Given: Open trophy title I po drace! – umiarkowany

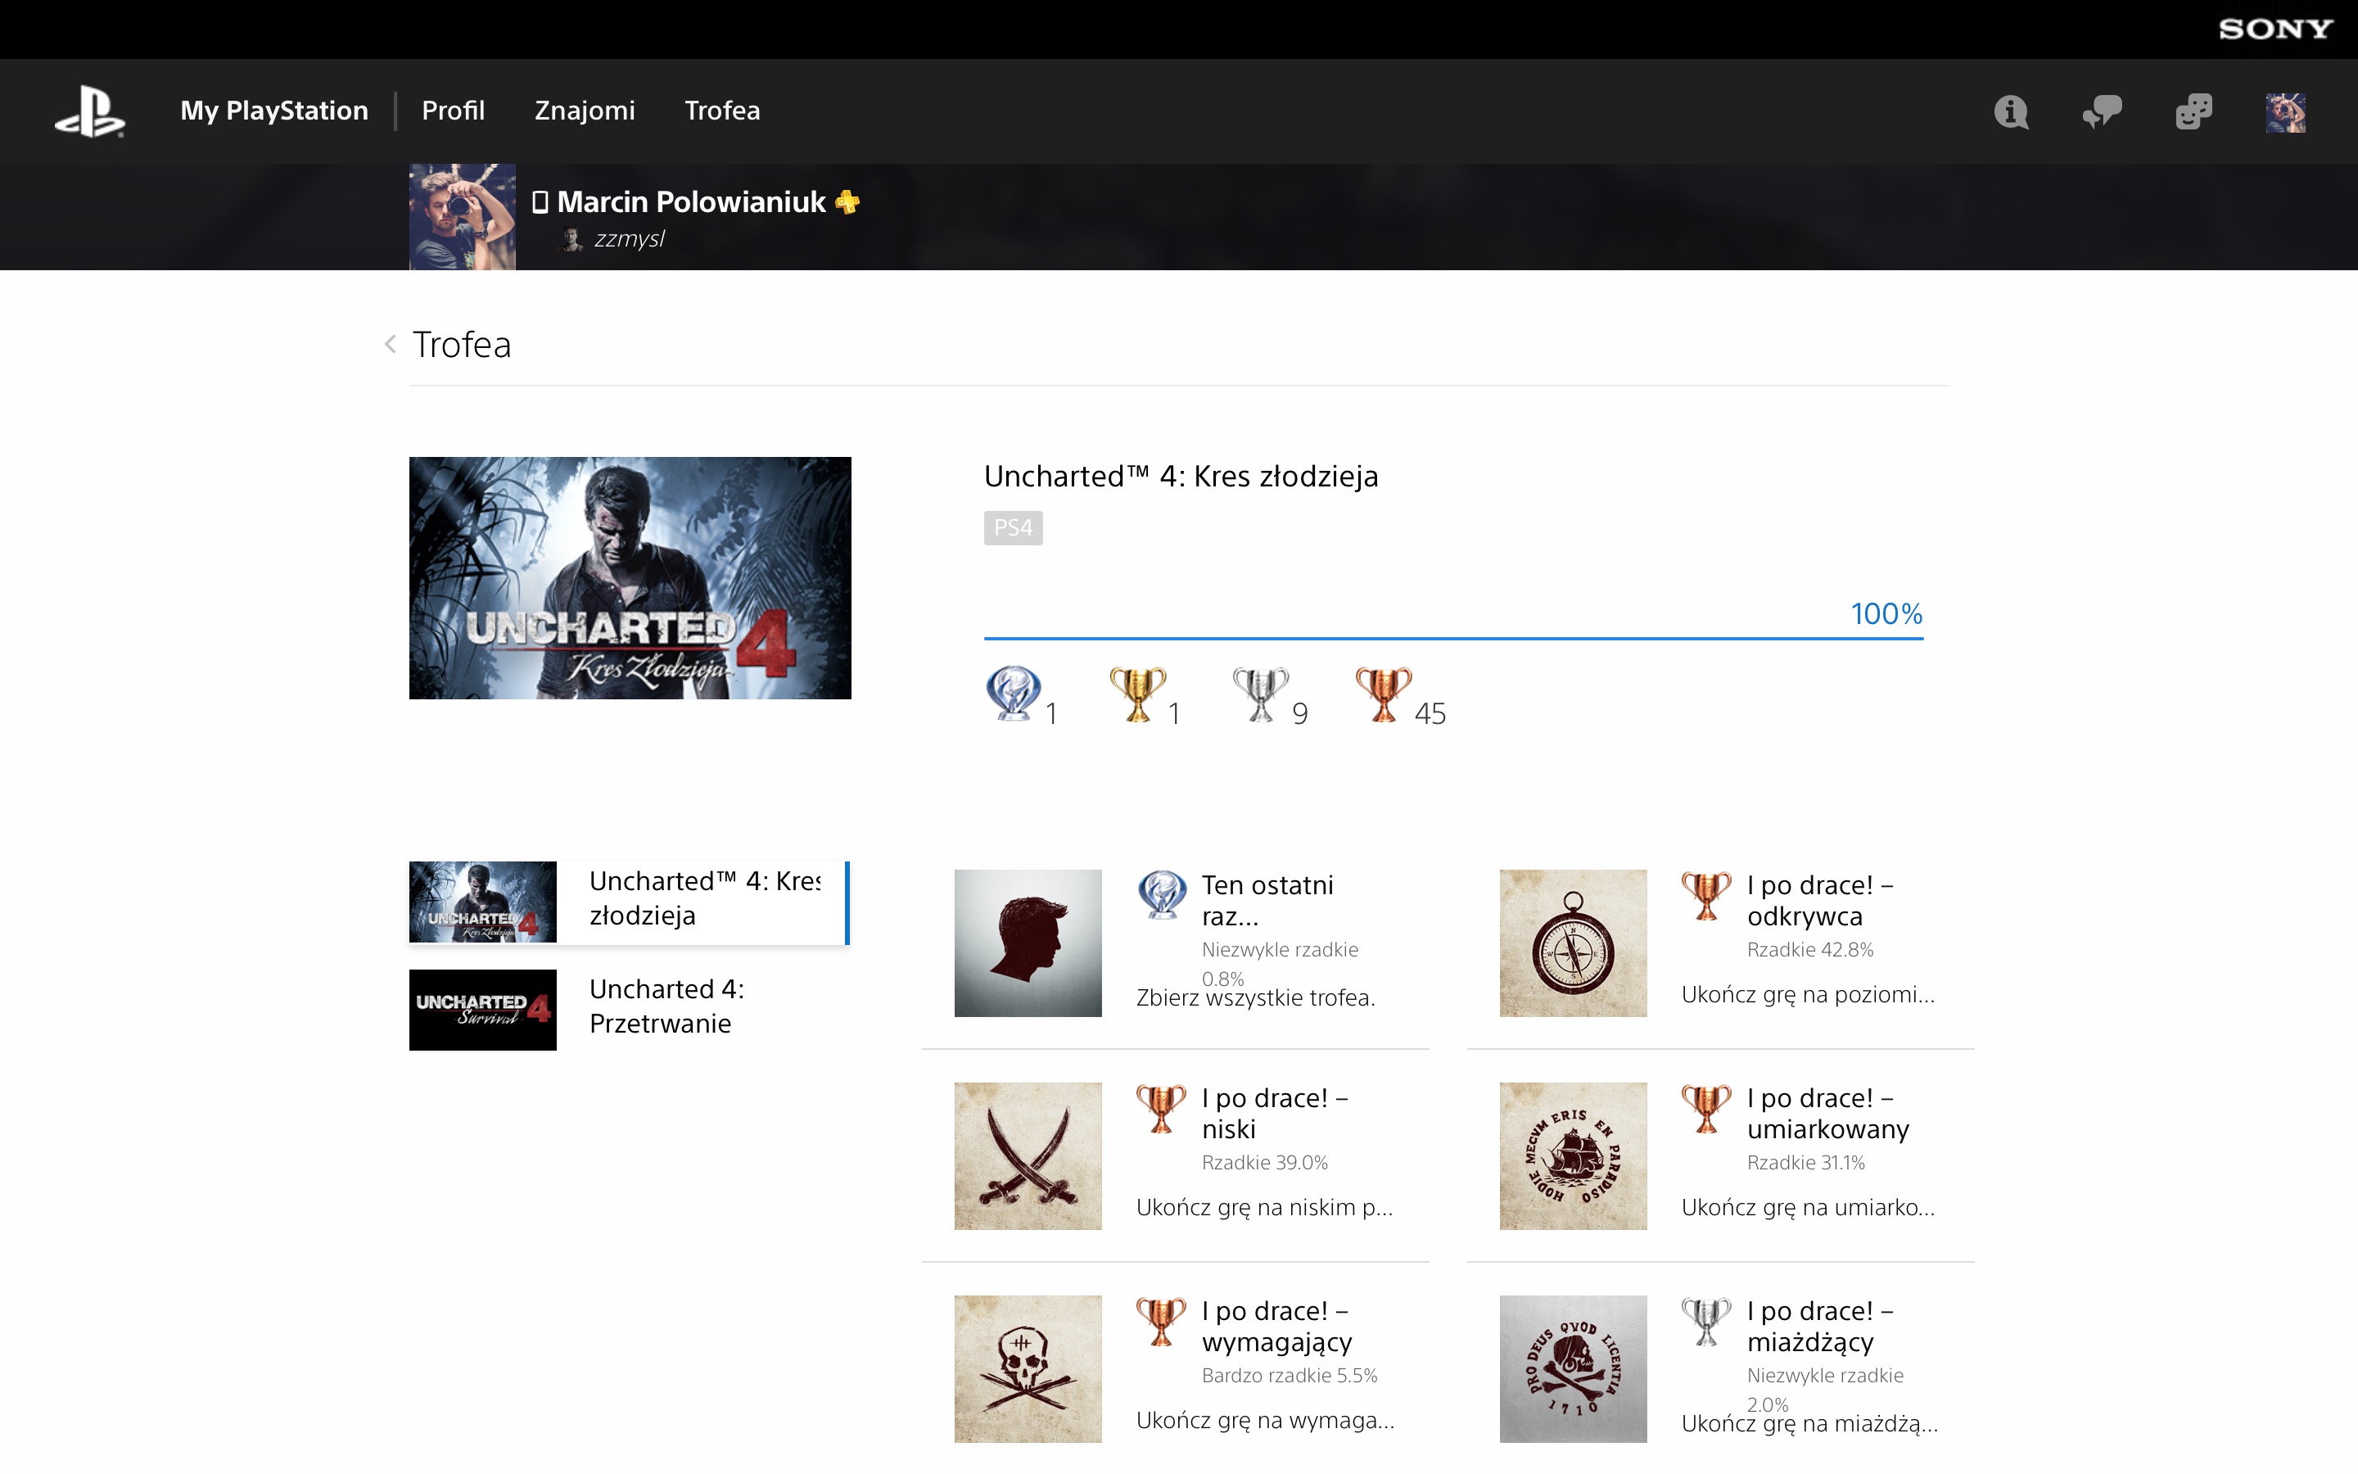Looking at the screenshot, I should (x=1828, y=1114).
